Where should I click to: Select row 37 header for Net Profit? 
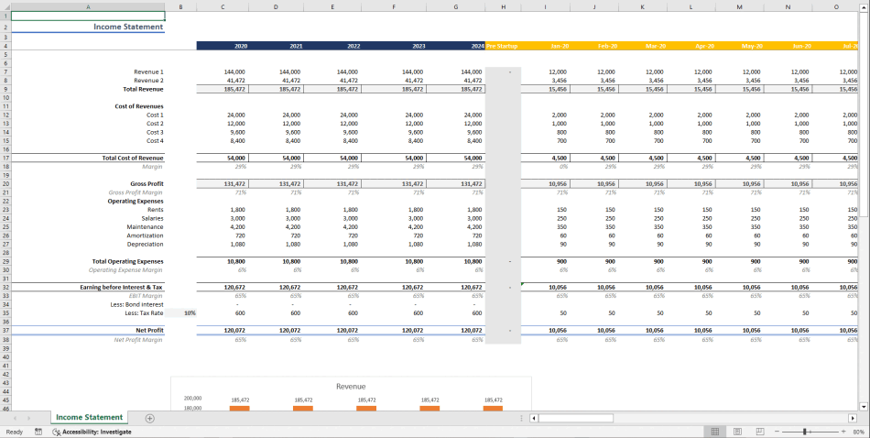tap(5, 330)
